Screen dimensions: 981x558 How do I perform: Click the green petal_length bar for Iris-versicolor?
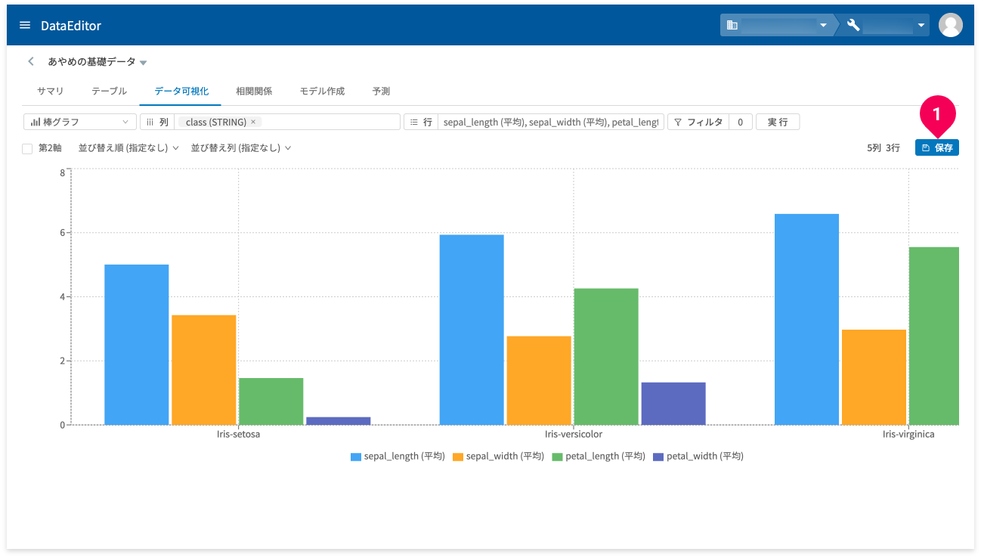click(606, 357)
